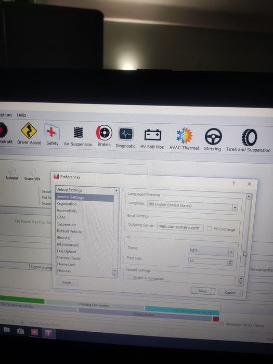Click the category list scrollbar thumb
The width and height of the screenshot is (273, 364).
click(116, 216)
